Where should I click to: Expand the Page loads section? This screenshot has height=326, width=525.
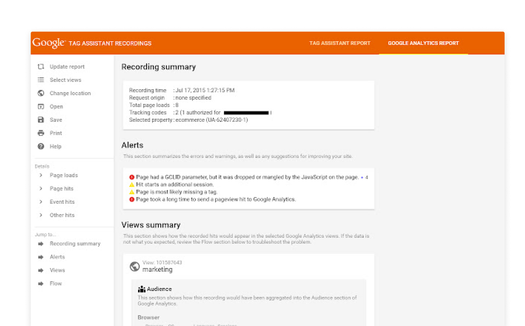(x=41, y=175)
